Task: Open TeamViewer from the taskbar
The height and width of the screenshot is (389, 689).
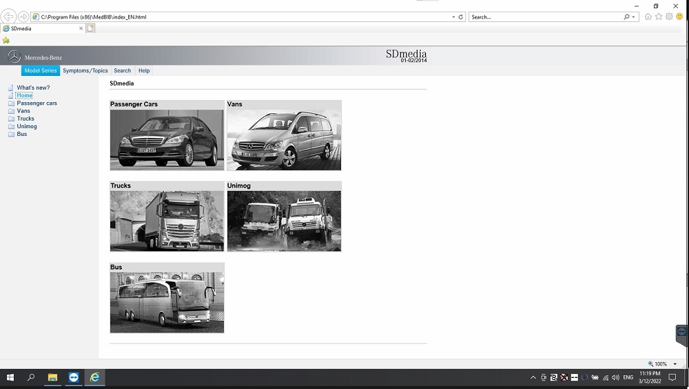Action: coord(74,377)
